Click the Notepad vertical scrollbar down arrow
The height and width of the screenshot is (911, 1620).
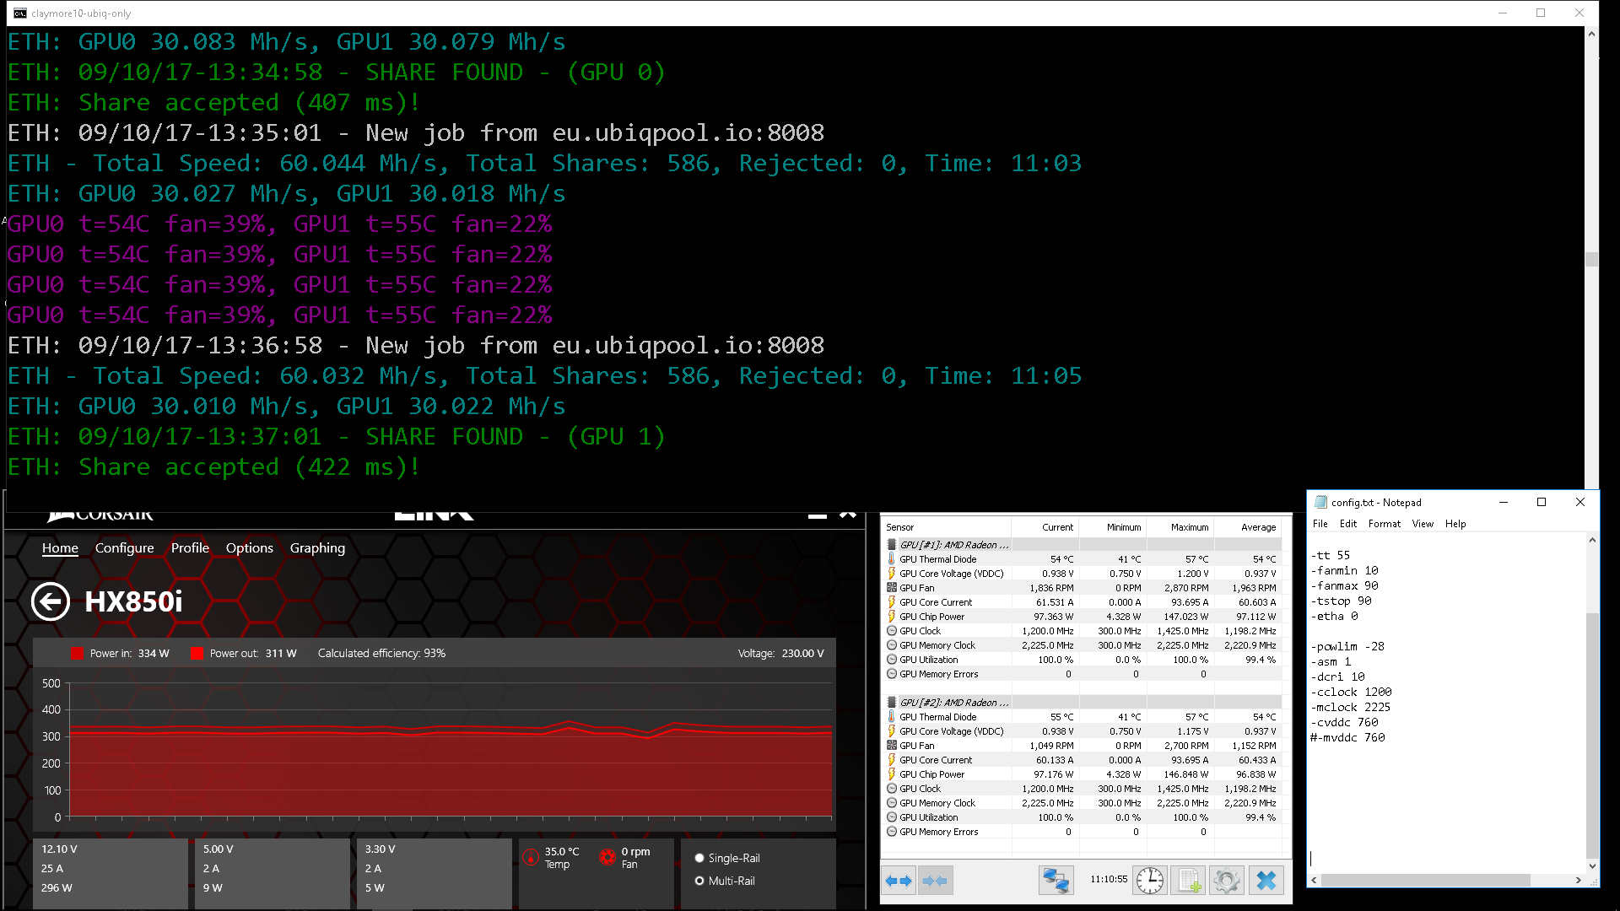(x=1592, y=865)
